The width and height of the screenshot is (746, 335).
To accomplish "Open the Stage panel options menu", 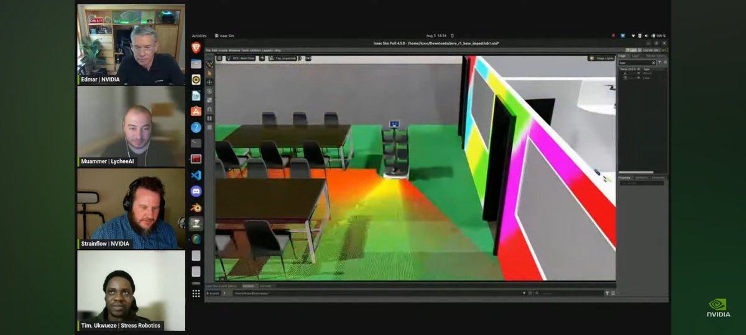I will pos(665,63).
